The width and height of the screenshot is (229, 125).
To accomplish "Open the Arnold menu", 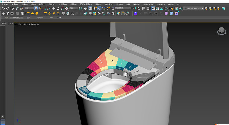I will (171, 4).
